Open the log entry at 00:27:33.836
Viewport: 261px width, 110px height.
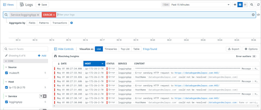coord(156,77)
